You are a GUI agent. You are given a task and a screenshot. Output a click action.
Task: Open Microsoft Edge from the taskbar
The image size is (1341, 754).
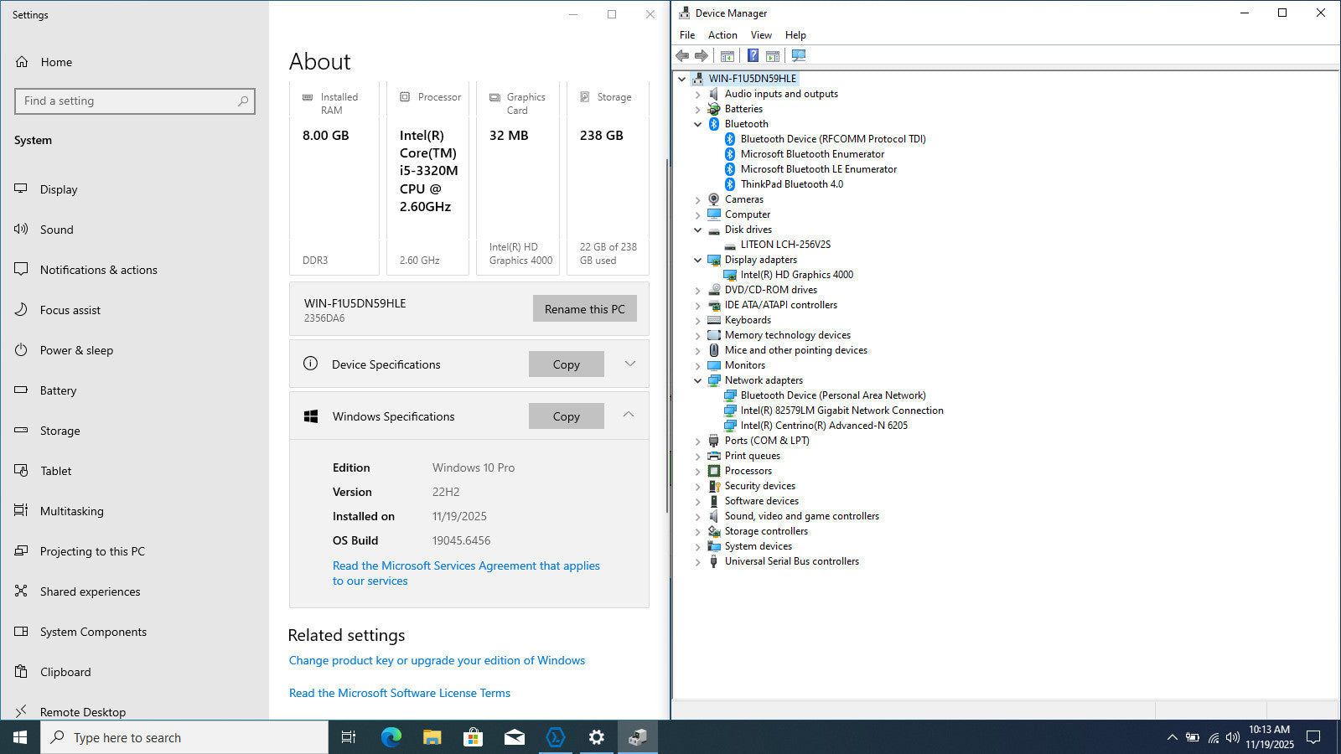coord(391,737)
